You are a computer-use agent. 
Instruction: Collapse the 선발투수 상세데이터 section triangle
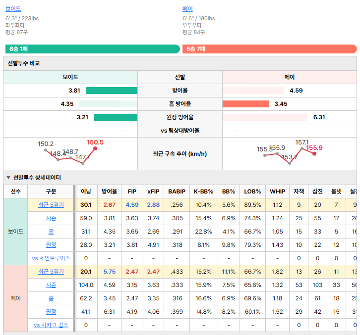(x=8, y=178)
